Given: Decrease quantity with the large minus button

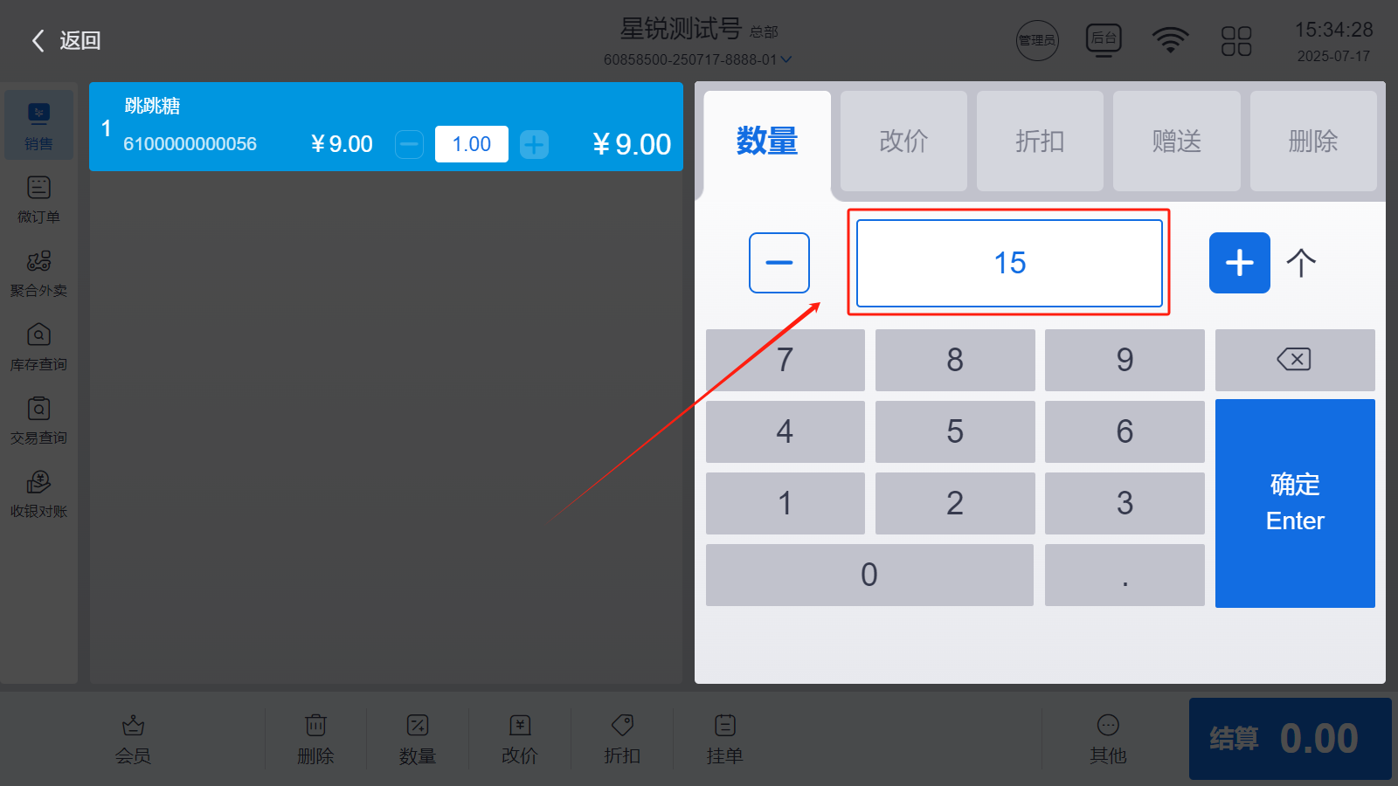Looking at the screenshot, I should click(x=779, y=263).
